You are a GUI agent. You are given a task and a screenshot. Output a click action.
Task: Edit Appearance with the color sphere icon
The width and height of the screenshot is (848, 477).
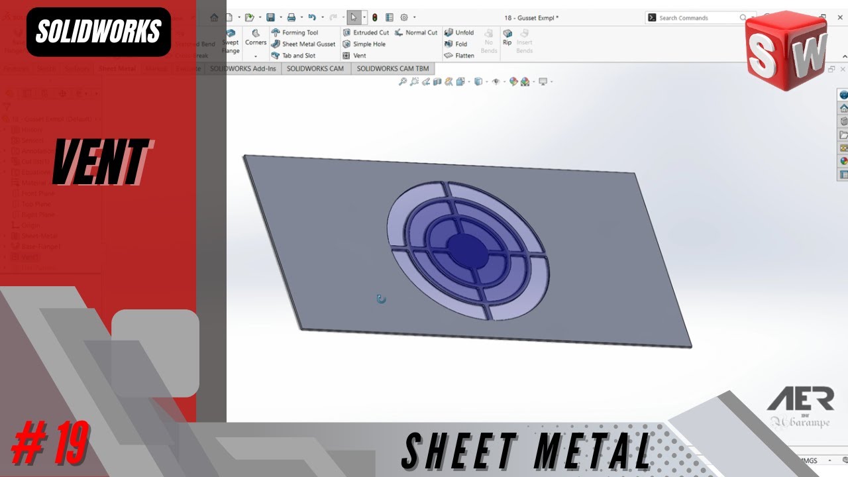pos(513,81)
